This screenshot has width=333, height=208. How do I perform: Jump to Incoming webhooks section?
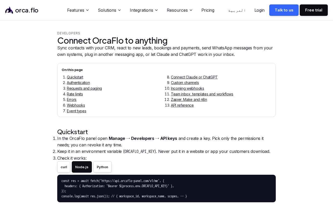click(x=188, y=88)
